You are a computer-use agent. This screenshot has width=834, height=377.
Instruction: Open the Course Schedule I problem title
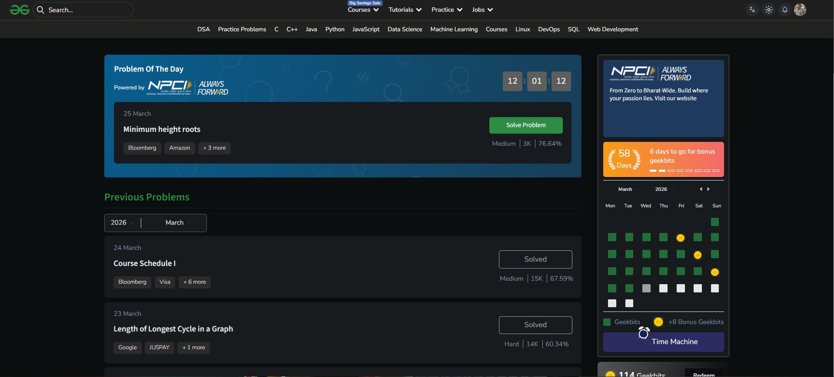click(144, 263)
